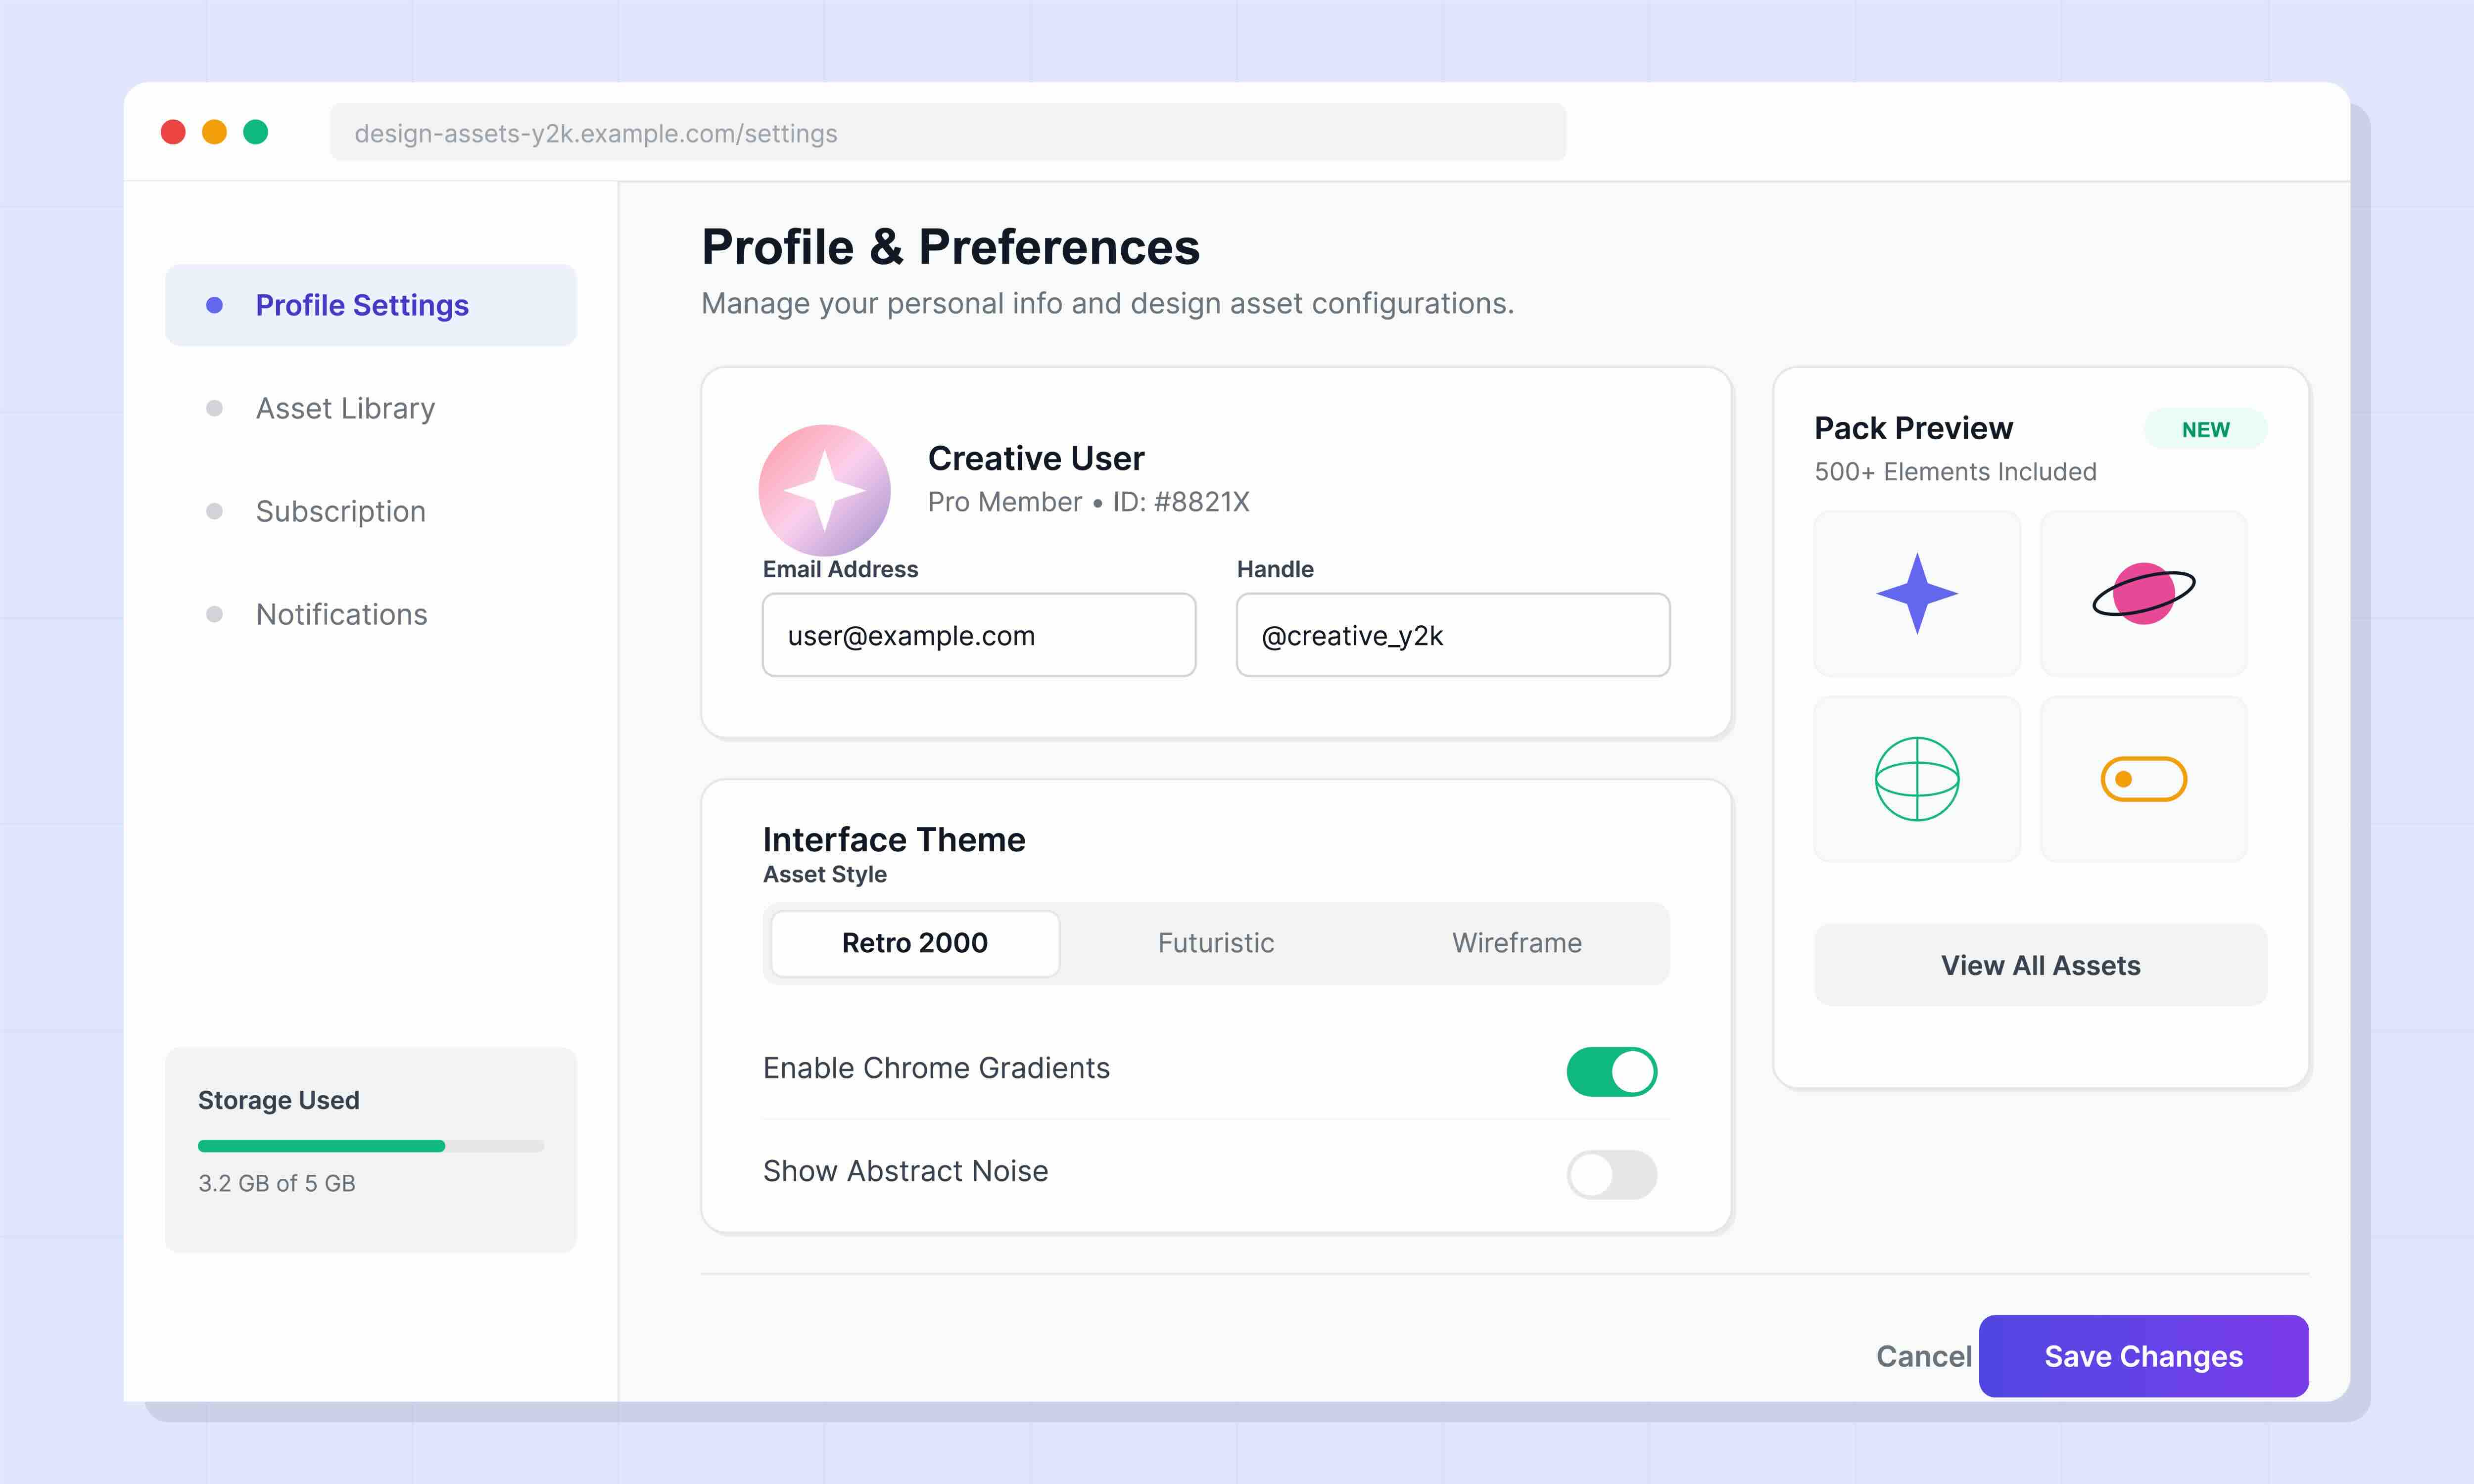Click the '500+ Elements Included' text
Viewport: 2474px width, 1484px height.
1955,472
